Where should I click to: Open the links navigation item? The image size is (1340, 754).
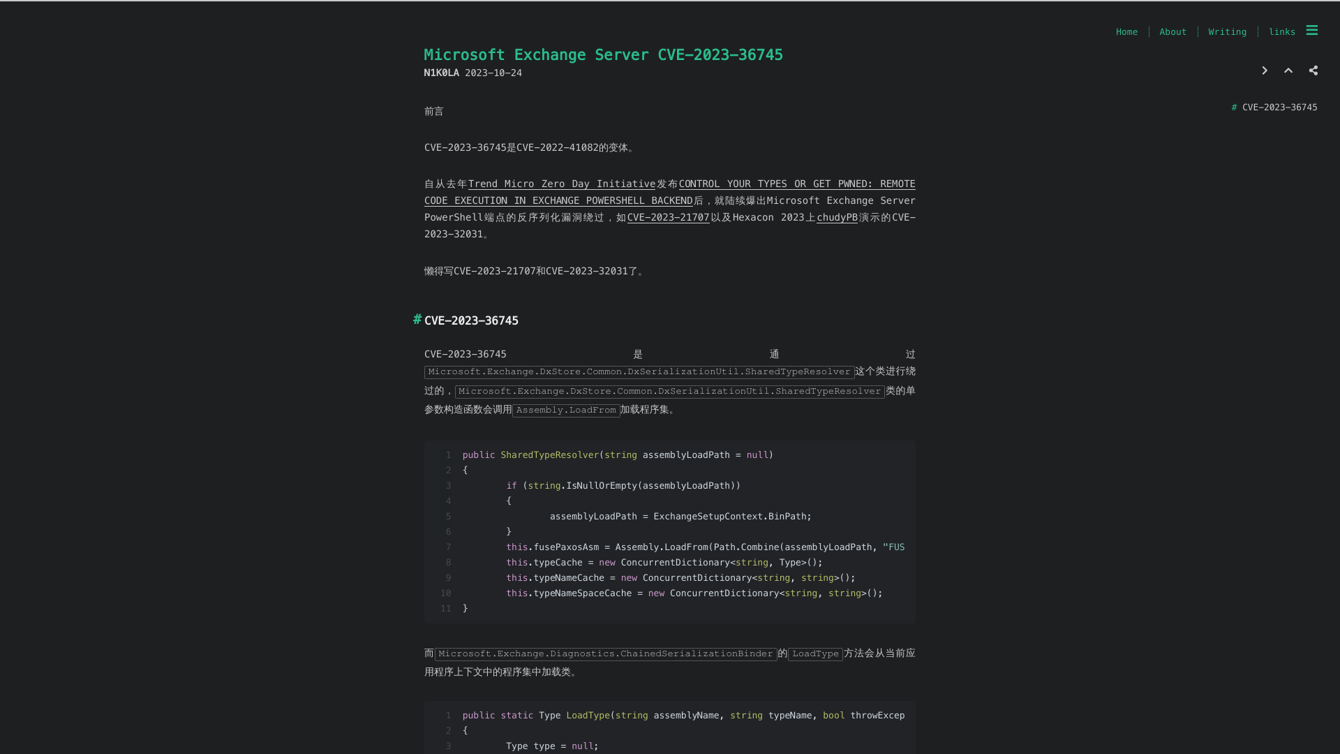click(x=1281, y=32)
